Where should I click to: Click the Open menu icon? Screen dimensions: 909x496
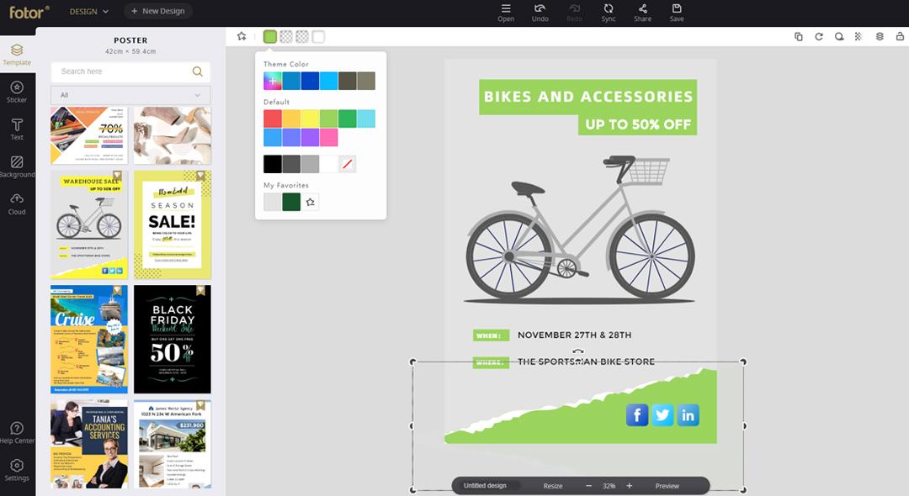point(506,13)
